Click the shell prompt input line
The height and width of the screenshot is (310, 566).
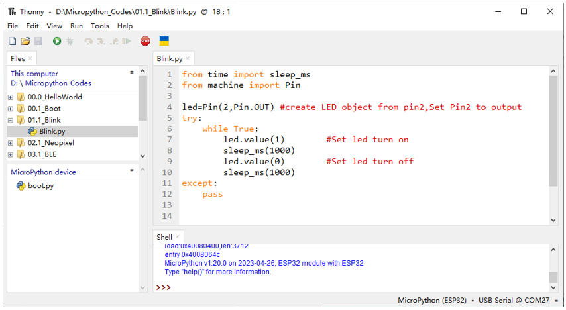point(352,287)
